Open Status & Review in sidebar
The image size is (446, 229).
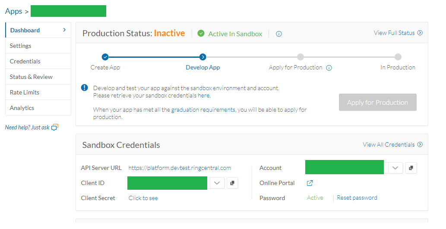click(31, 77)
